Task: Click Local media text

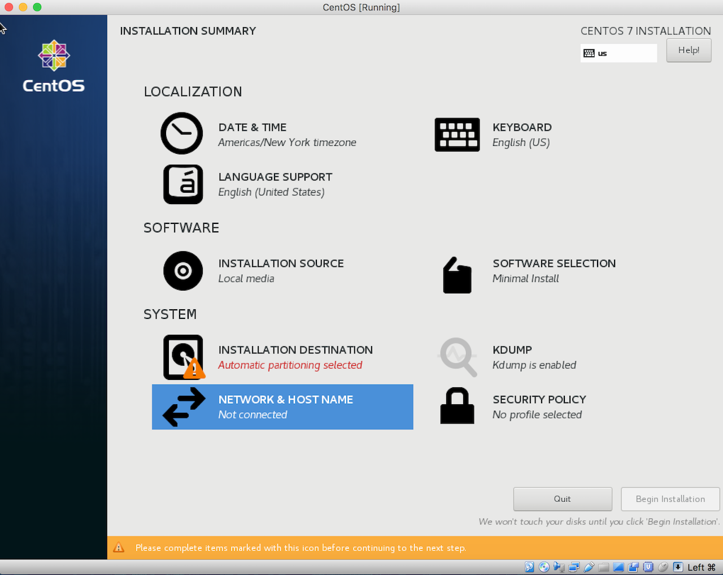Action: pyautogui.click(x=246, y=279)
